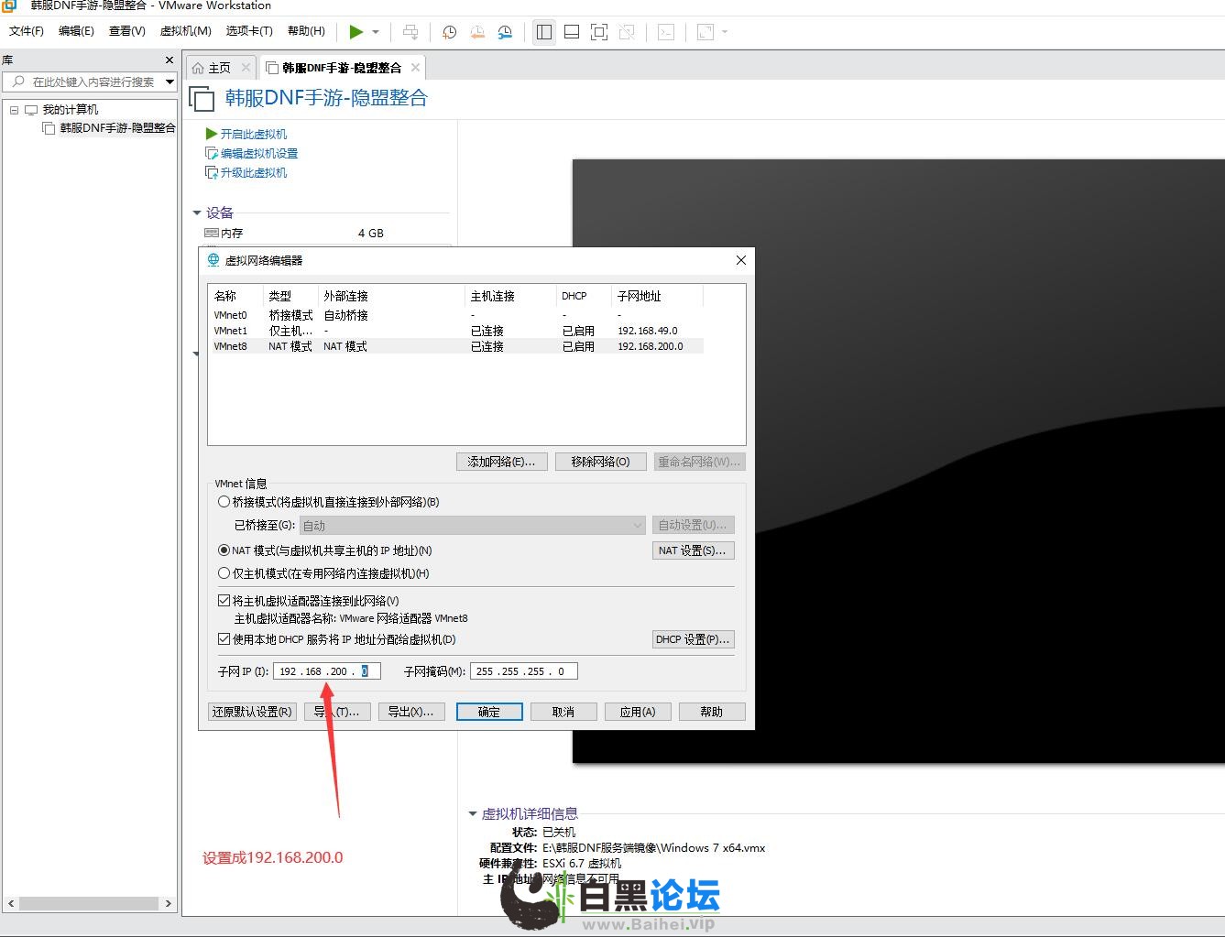Screen dimensions: 1225x937
Task: Click the 名称 column header
Action: click(x=236, y=296)
